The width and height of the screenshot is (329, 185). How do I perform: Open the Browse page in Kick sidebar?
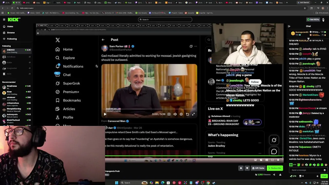click(x=11, y=33)
